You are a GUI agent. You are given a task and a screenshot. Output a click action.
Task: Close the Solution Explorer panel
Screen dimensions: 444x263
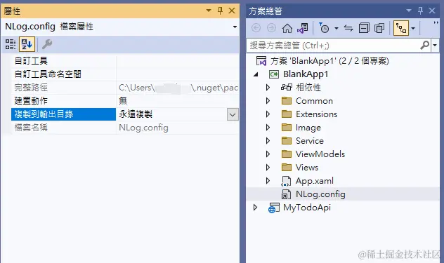tap(432, 11)
